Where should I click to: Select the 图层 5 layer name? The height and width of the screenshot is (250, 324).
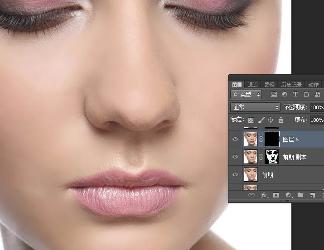pos(290,139)
